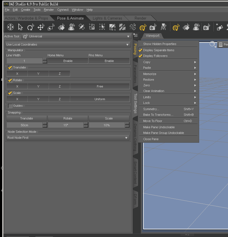Click the create shapes icon with plus sign
The width and height of the screenshot is (228, 237).
point(219,27)
